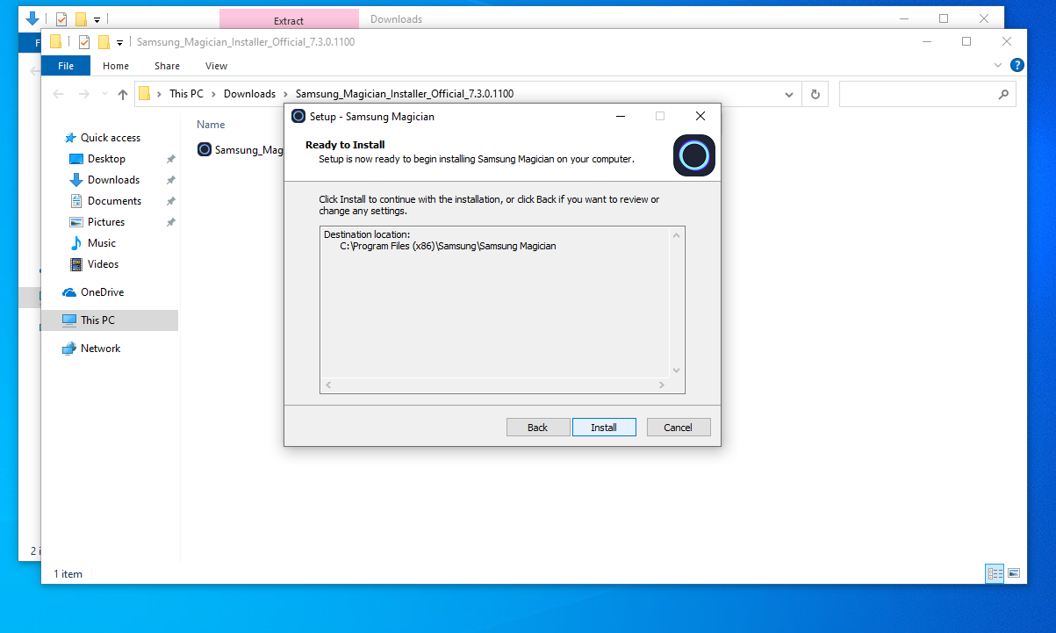Click the search magnifier icon
Viewport: 1056px width, 633px height.
click(x=1003, y=94)
